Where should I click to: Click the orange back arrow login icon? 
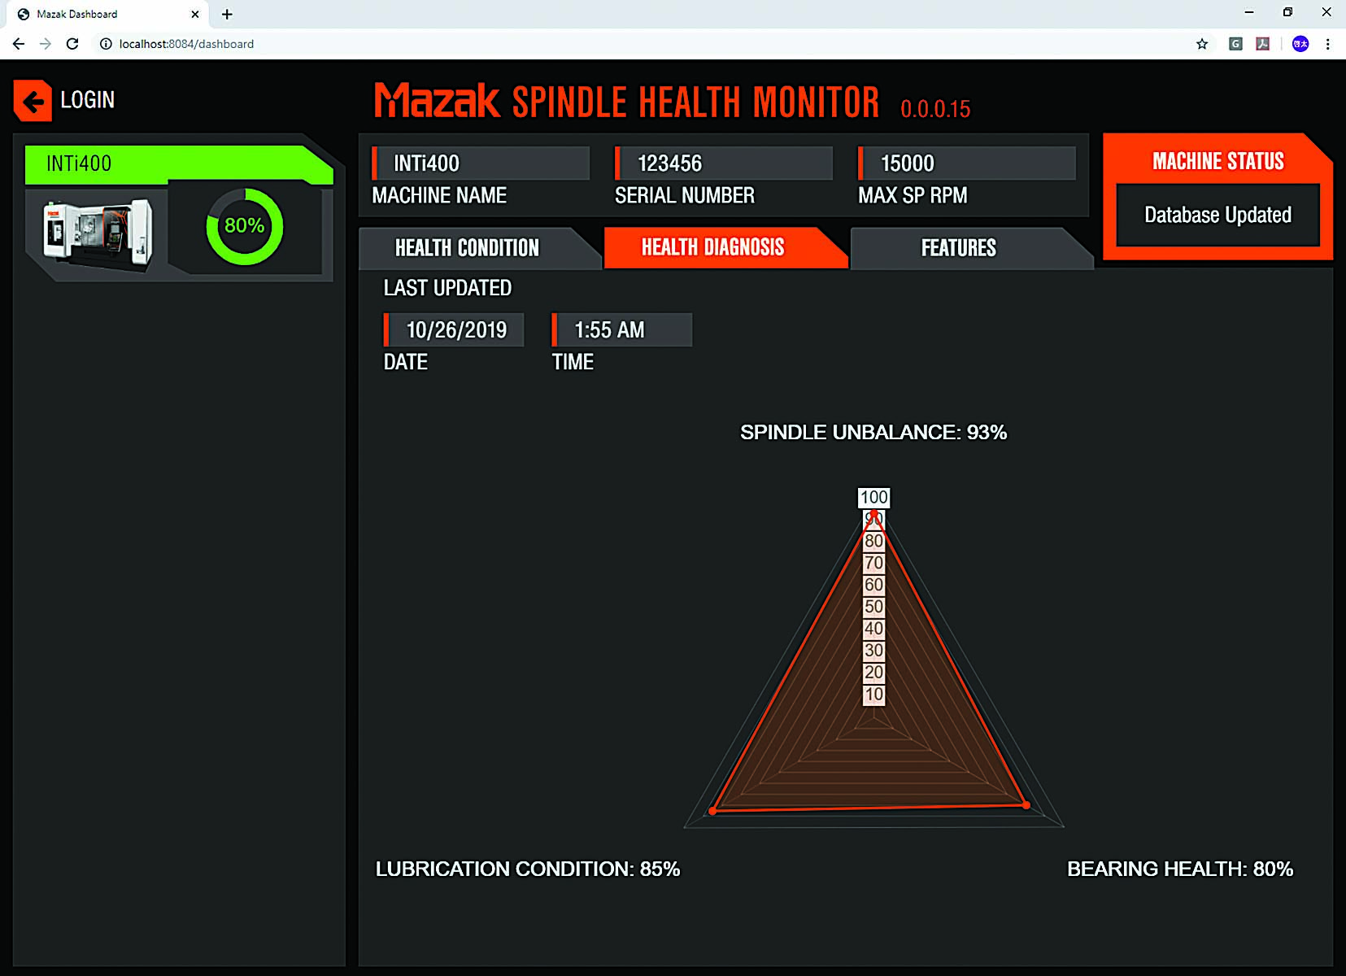tap(33, 101)
